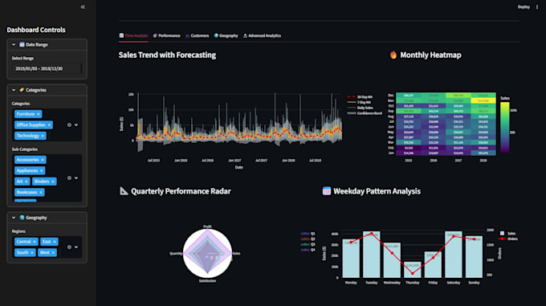Remove the East region tag

tap(55, 242)
